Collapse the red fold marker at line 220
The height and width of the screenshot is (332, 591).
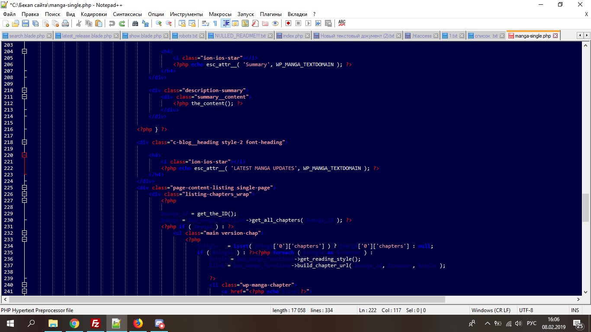24,155
